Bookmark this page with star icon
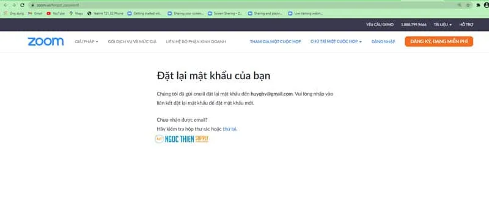Viewport: 489px width, 221px height. coord(468,5)
